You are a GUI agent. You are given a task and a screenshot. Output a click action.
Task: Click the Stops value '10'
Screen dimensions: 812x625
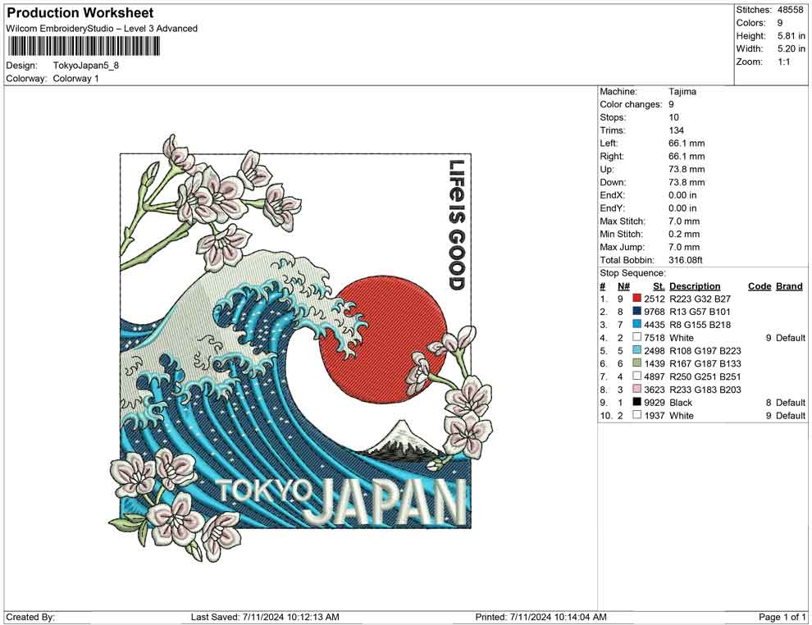(673, 117)
